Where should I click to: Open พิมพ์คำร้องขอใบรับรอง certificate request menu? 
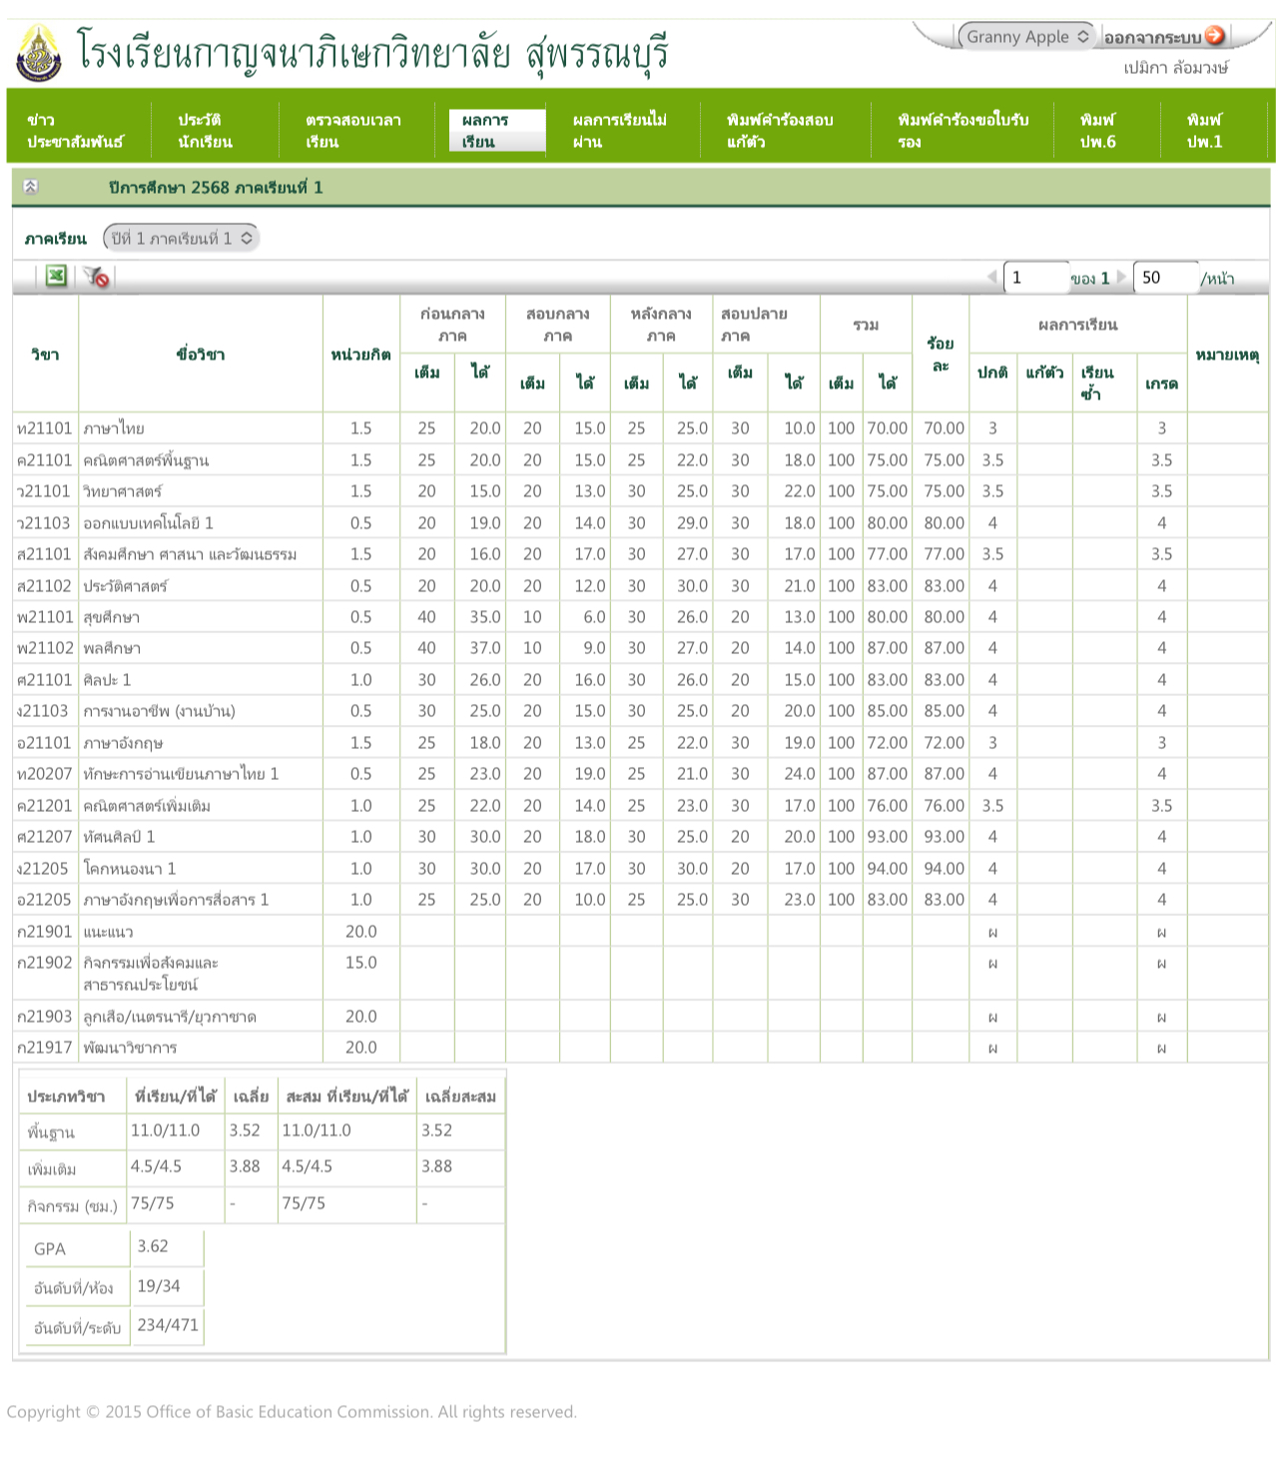click(961, 131)
